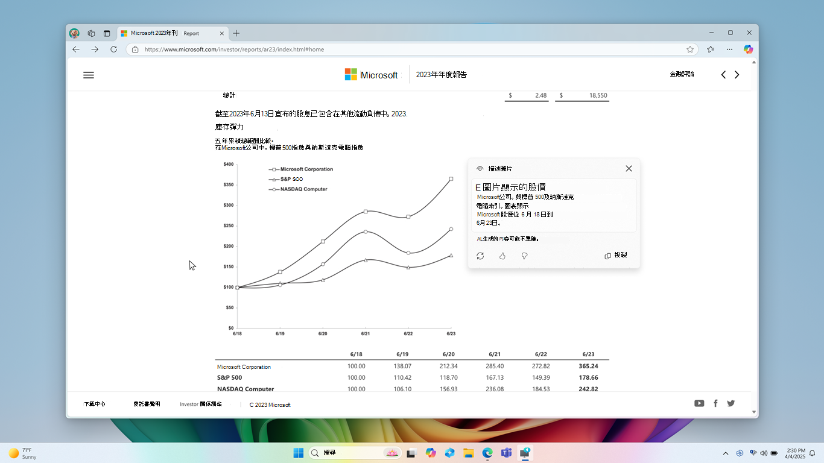
Task: Open File Explorer on taskbar
Action: click(468, 453)
